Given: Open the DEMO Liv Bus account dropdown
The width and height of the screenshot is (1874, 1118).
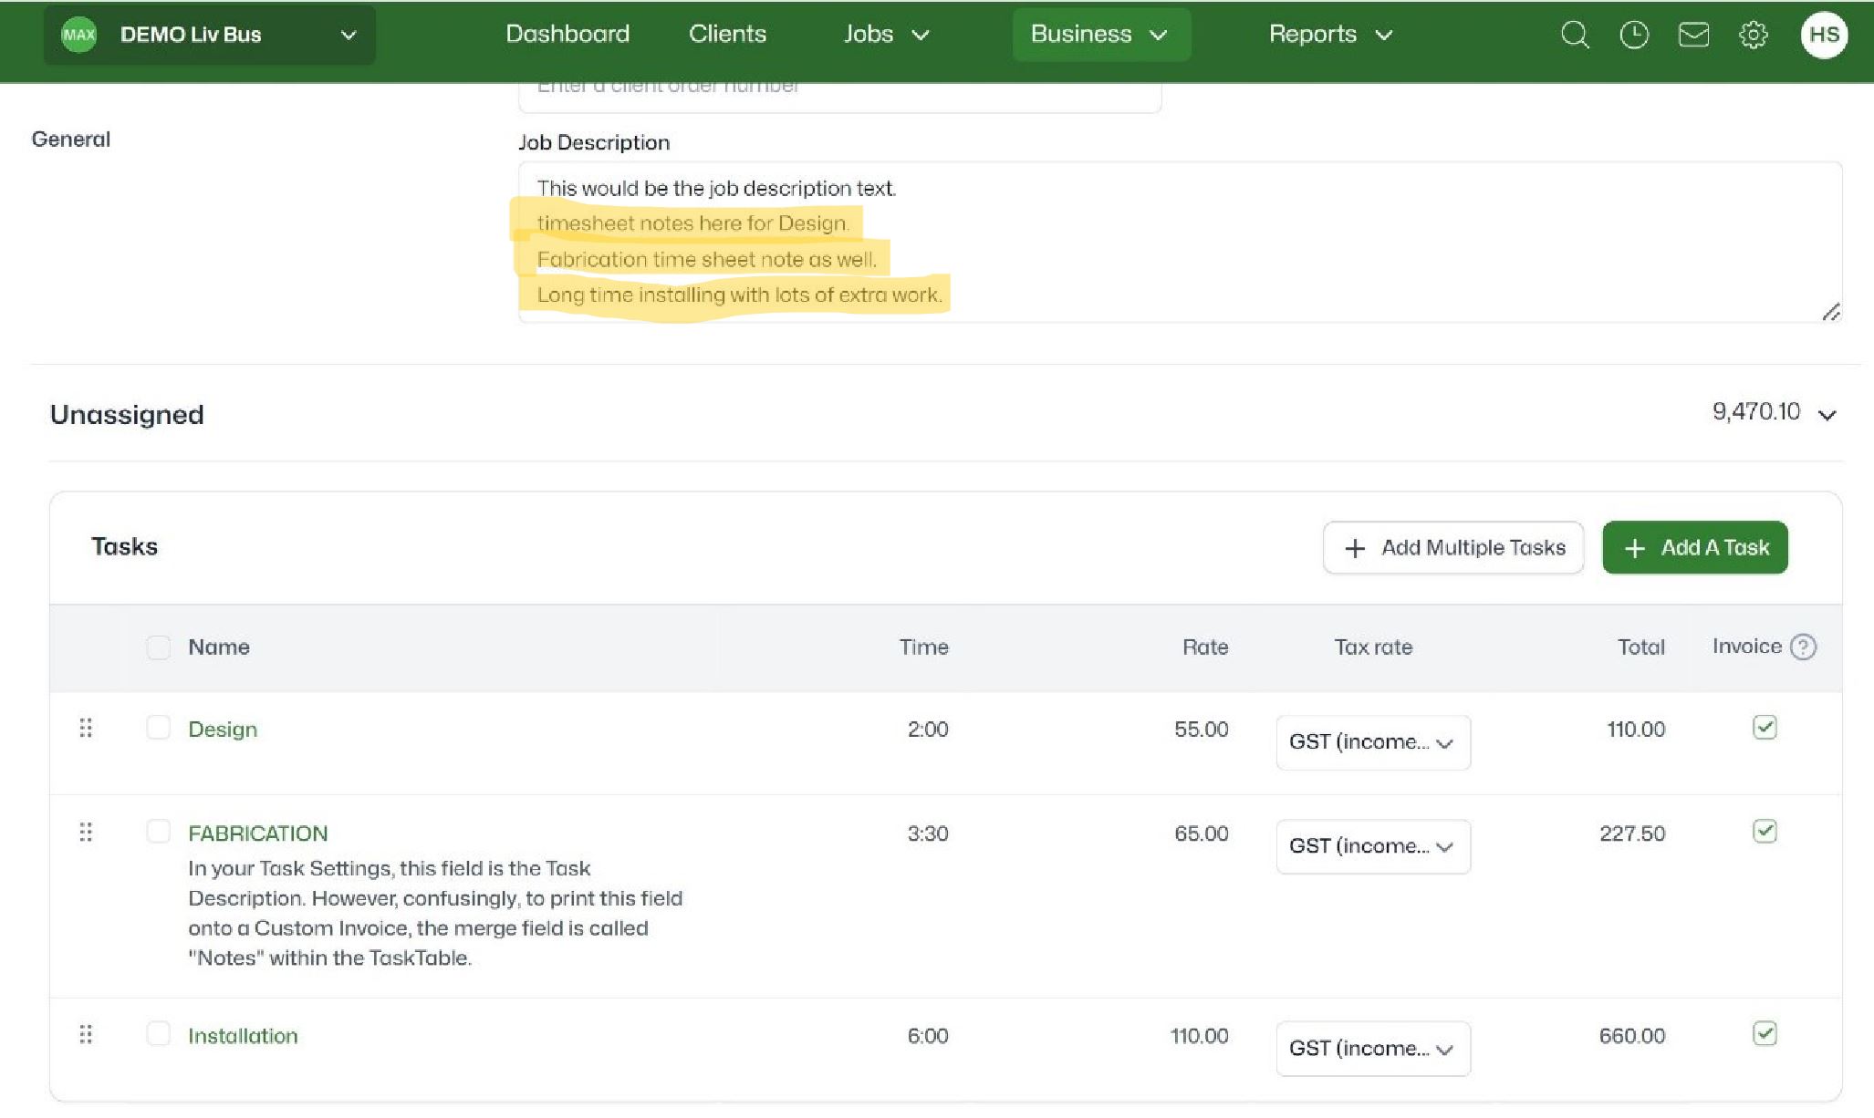Looking at the screenshot, I should 210,35.
